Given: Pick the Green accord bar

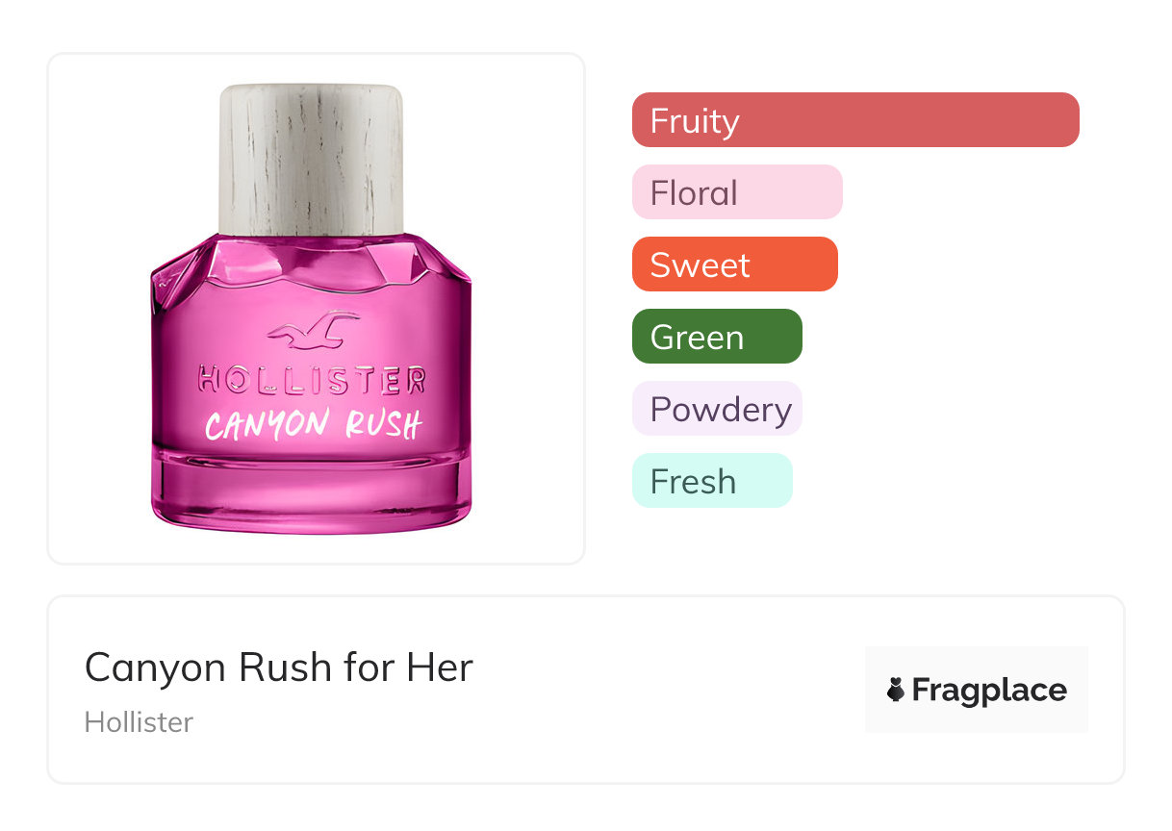Looking at the screenshot, I should coord(716,337).
